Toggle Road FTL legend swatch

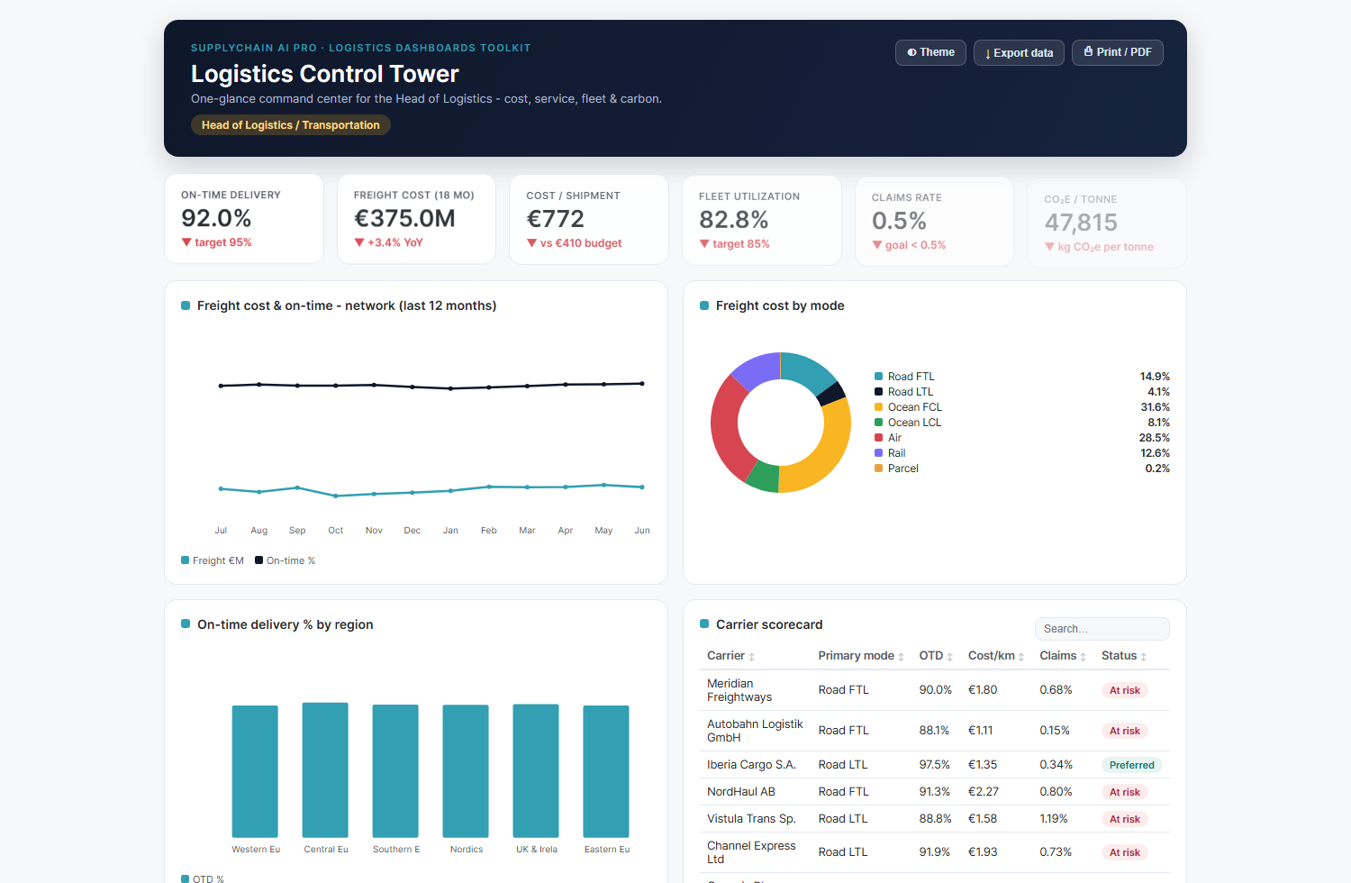pos(878,377)
